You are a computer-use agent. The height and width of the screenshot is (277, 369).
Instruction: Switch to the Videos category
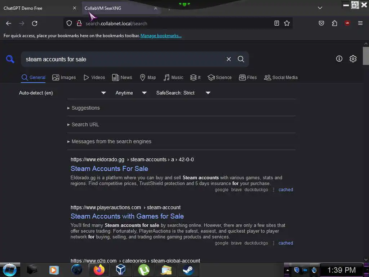click(x=94, y=78)
